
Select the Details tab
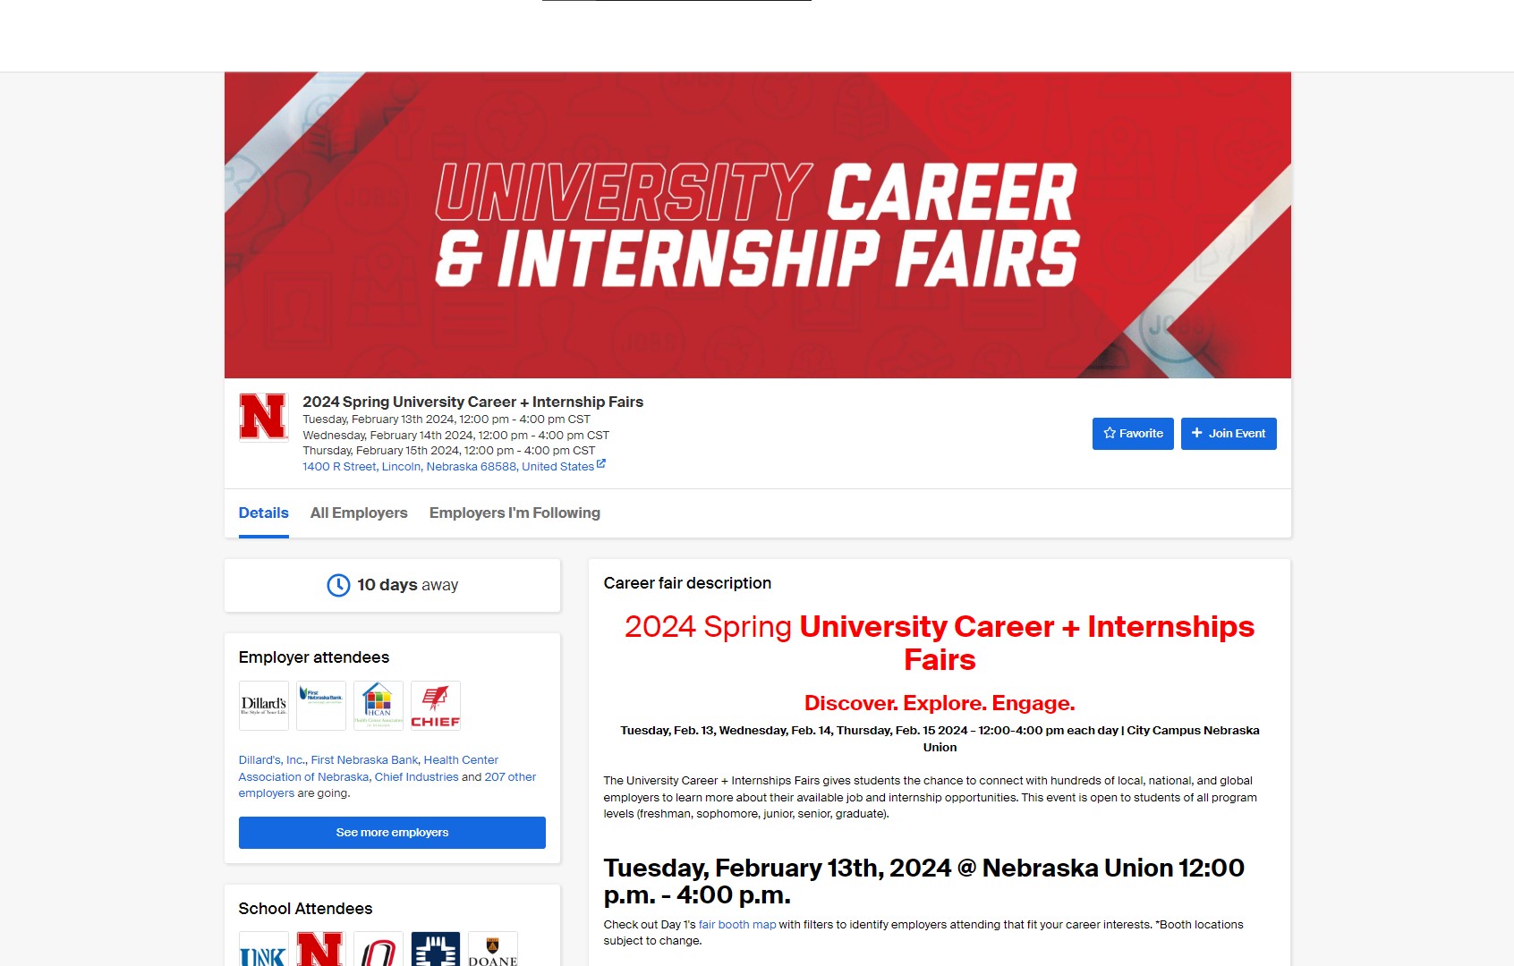[263, 513]
